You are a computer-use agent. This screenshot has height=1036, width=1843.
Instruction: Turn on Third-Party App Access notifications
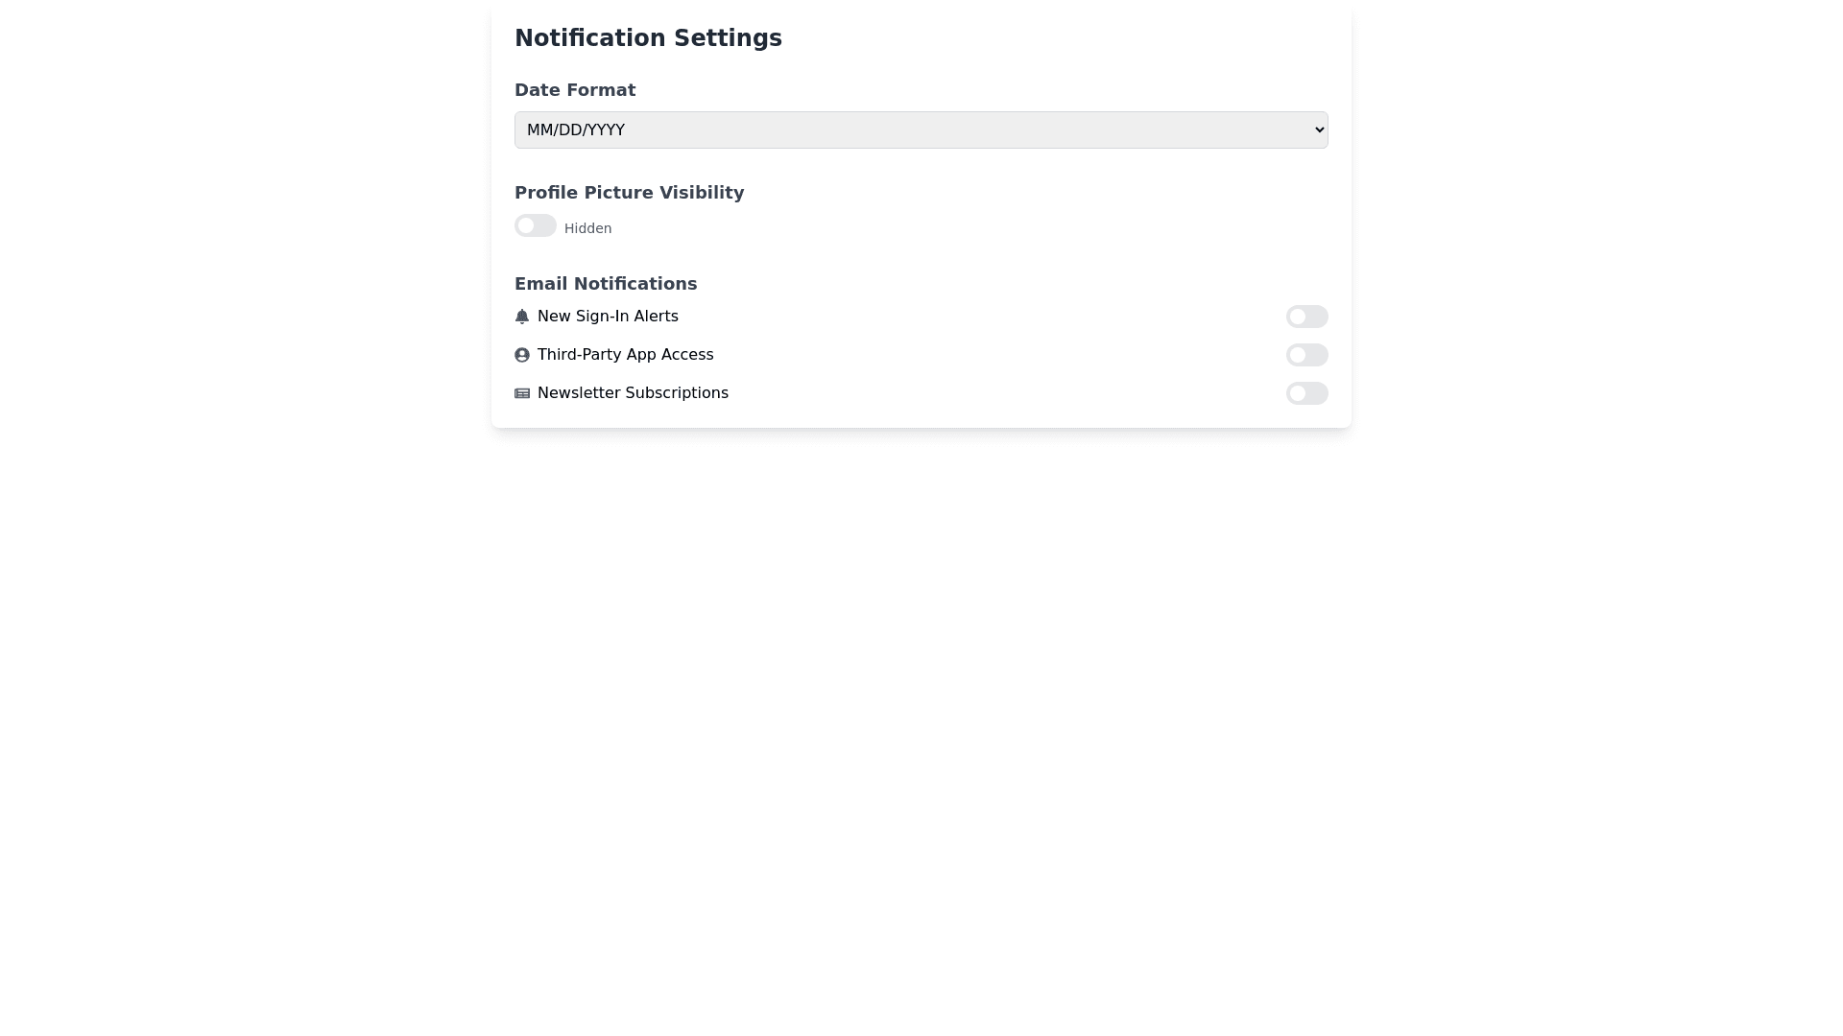click(1306, 355)
